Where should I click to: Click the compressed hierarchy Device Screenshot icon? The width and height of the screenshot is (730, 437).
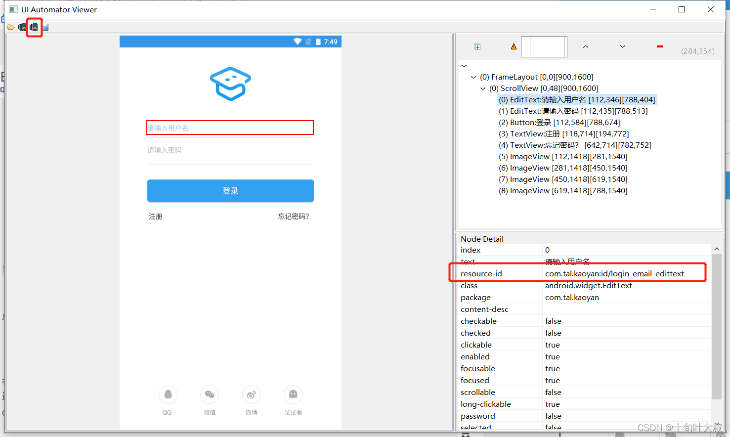click(34, 27)
